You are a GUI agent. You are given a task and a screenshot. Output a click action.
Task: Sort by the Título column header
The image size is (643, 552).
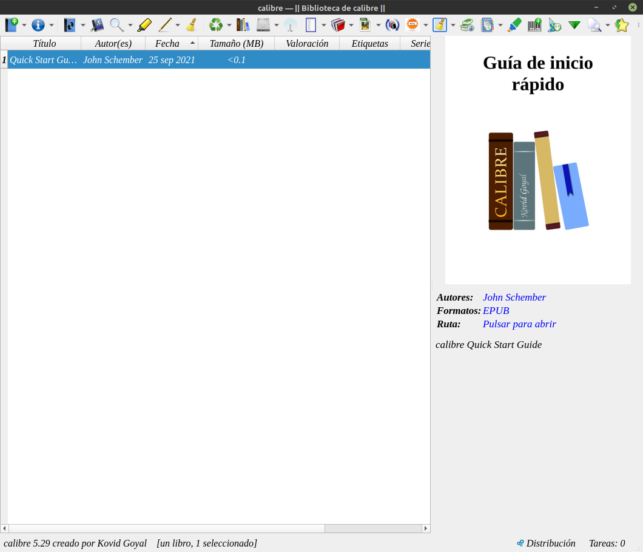pos(44,44)
